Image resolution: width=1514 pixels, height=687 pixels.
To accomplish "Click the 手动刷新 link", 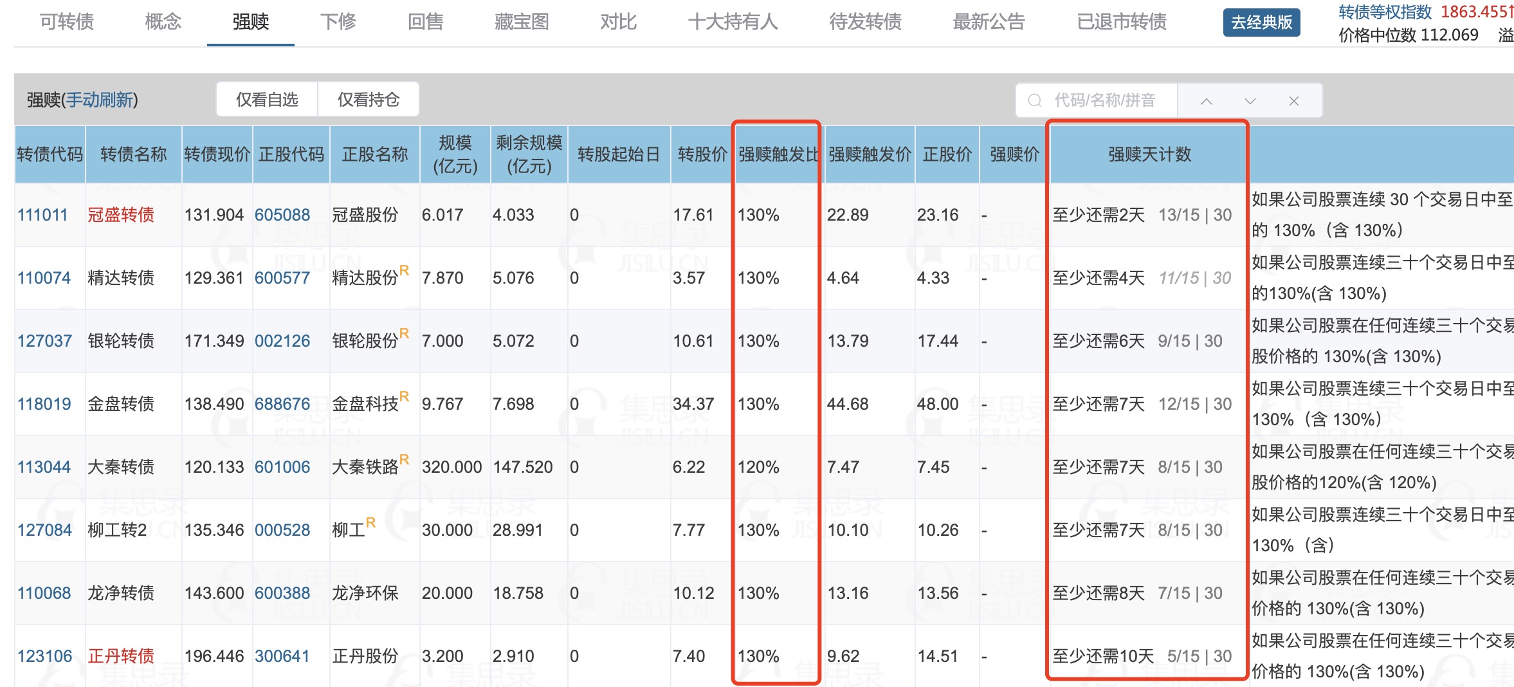I will 100,100.
